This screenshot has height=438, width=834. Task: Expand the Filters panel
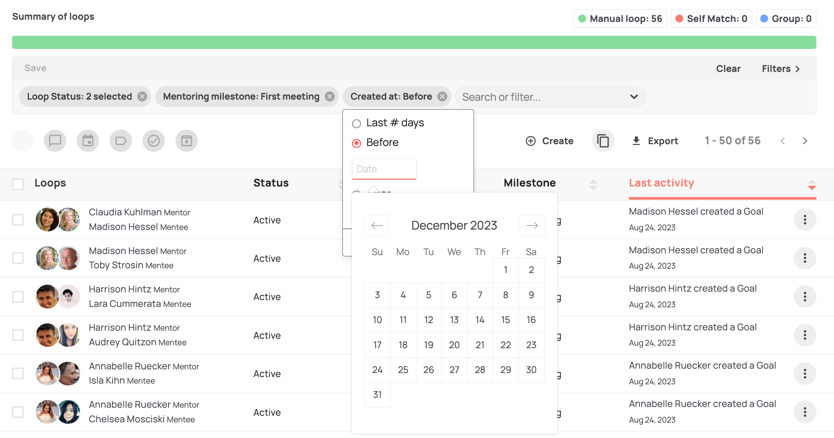click(780, 69)
